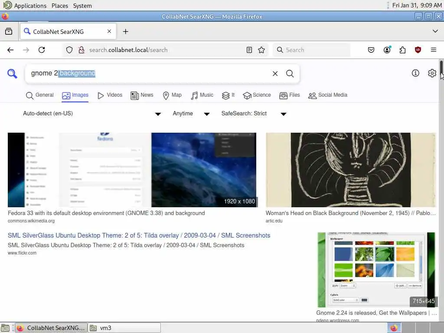Bookmark this page with star
Image resolution: width=444 pixels, height=333 pixels.
point(261,50)
